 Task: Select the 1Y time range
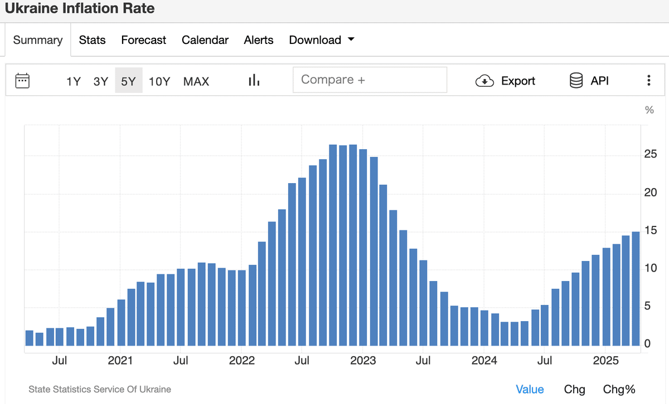pos(74,81)
